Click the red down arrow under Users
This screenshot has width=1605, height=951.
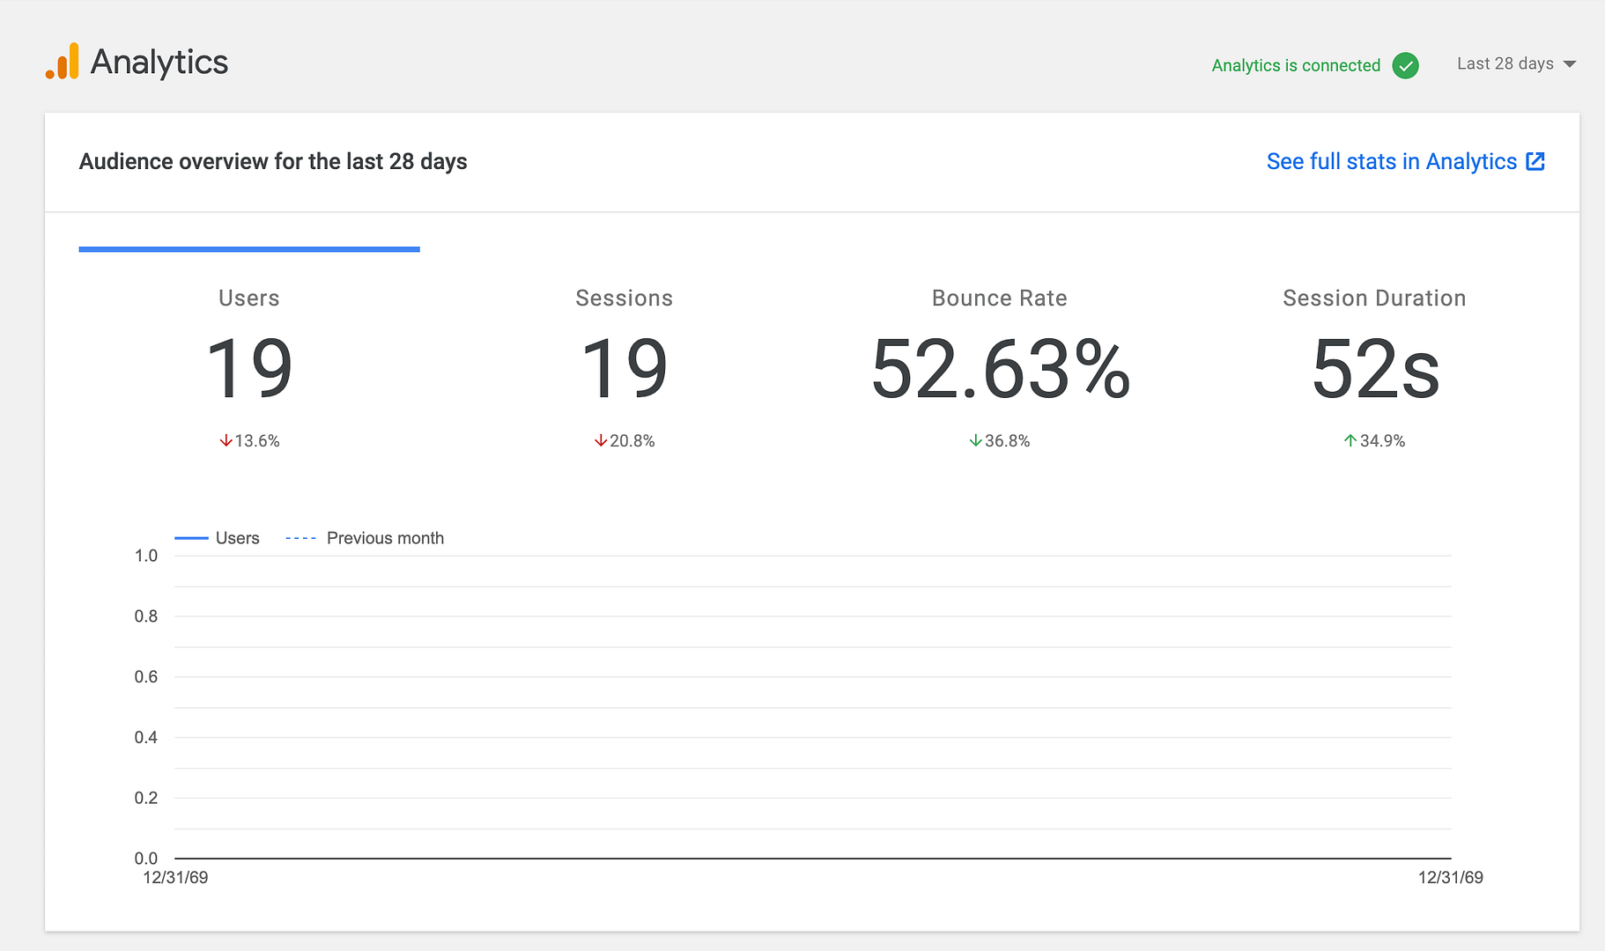pyautogui.click(x=226, y=440)
